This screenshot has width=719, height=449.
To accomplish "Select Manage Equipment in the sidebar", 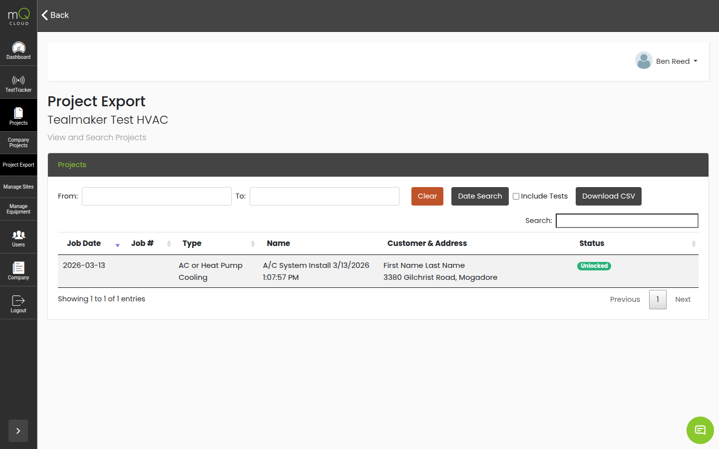I will (18, 209).
